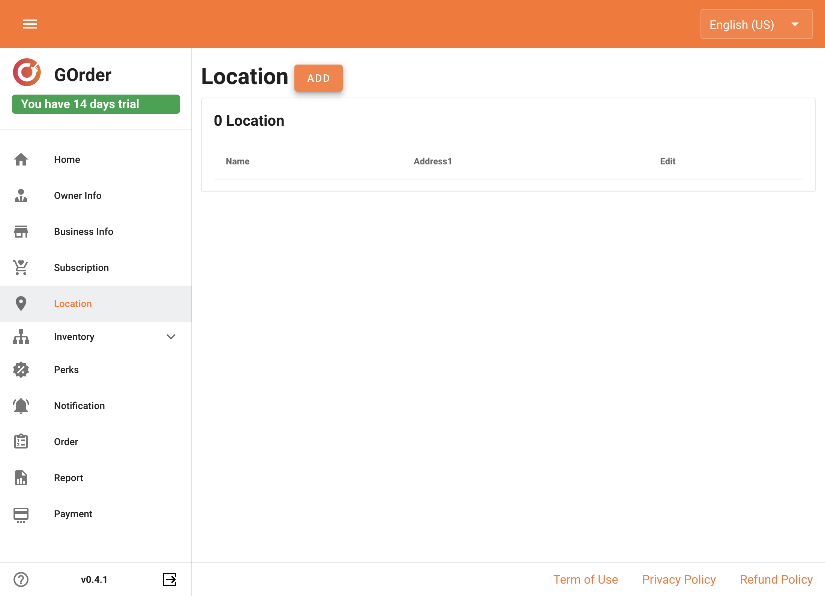Go to Home menu item
Image resolution: width=825 pixels, height=596 pixels.
(96, 160)
